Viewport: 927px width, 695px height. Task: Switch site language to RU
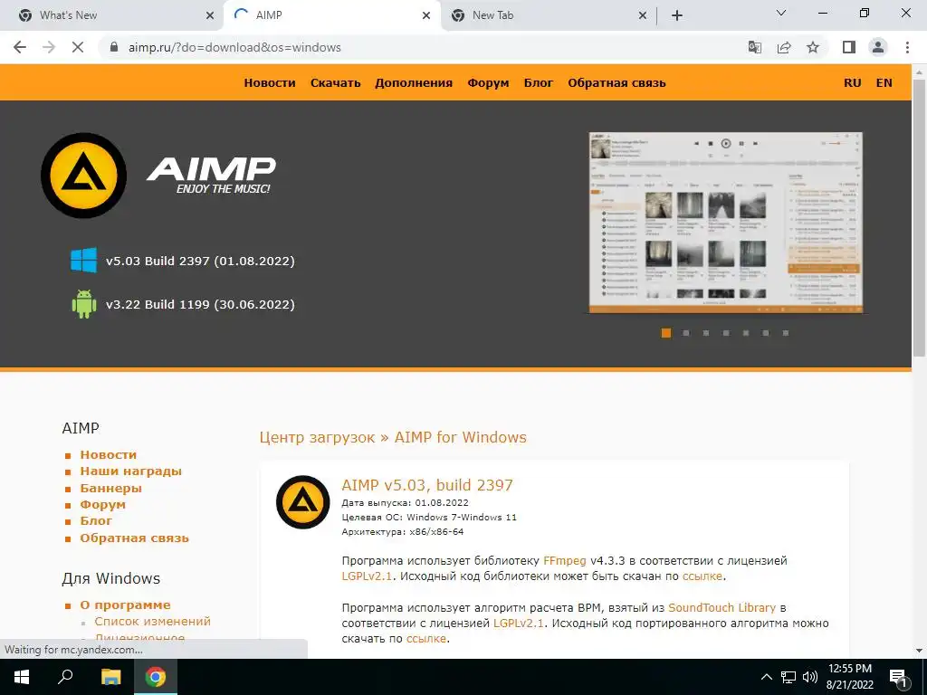pos(853,82)
